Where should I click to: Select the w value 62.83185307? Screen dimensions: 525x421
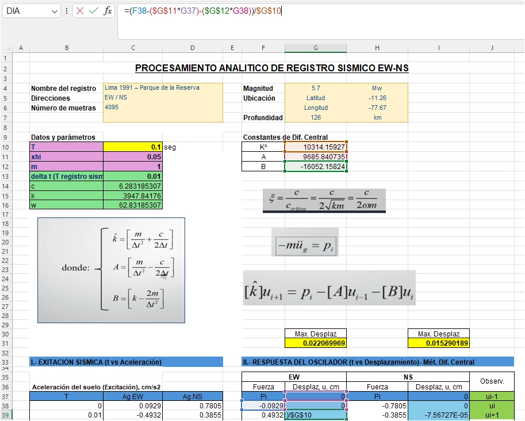click(133, 205)
